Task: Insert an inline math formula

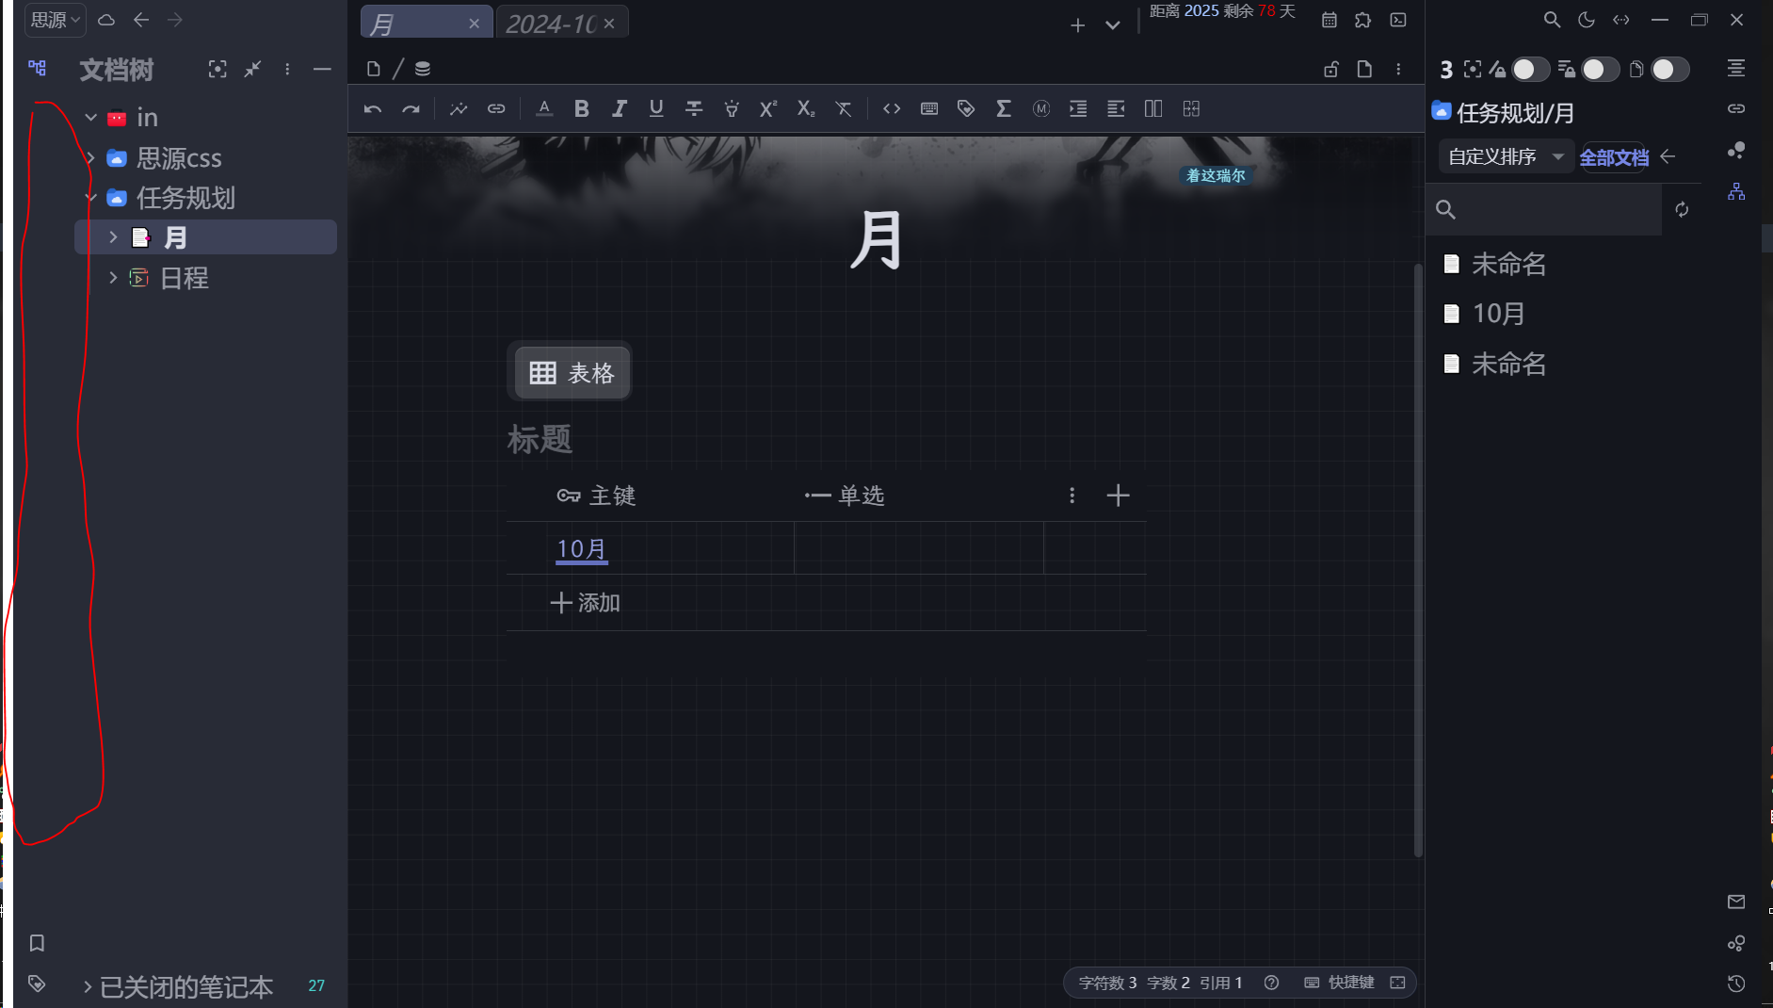Action: pyautogui.click(x=1004, y=109)
